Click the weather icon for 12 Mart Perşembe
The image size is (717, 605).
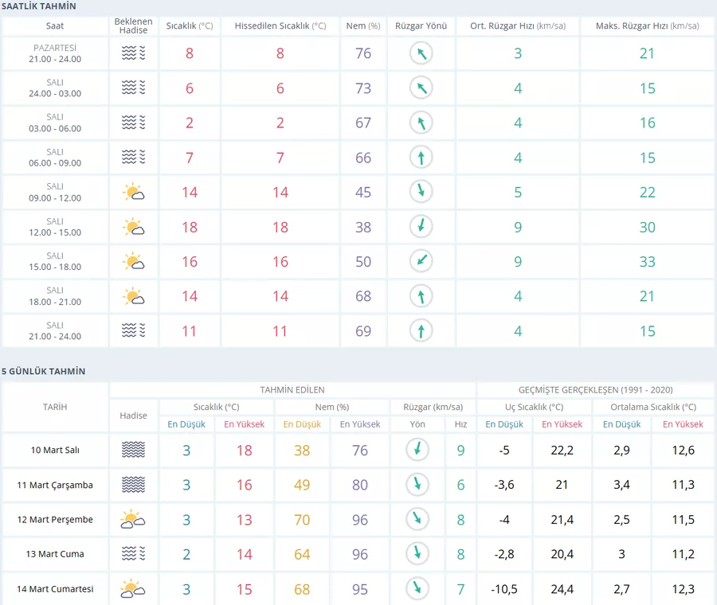click(x=133, y=520)
